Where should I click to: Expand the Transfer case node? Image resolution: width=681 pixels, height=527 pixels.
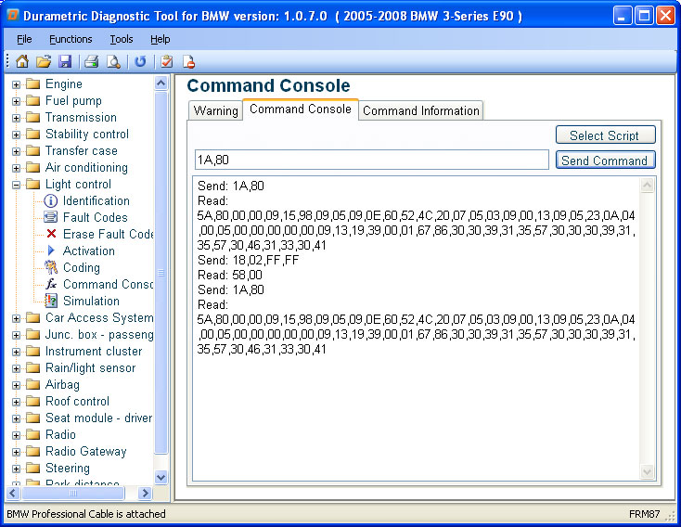coord(16,151)
